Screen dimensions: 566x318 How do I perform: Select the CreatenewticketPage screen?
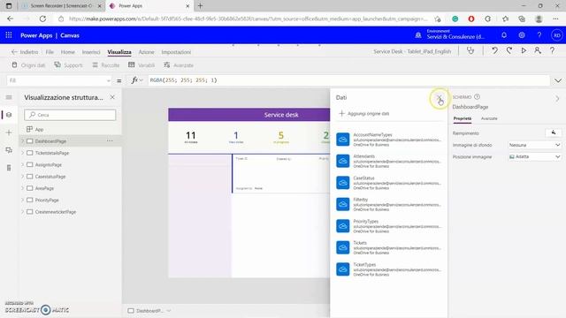pos(55,212)
